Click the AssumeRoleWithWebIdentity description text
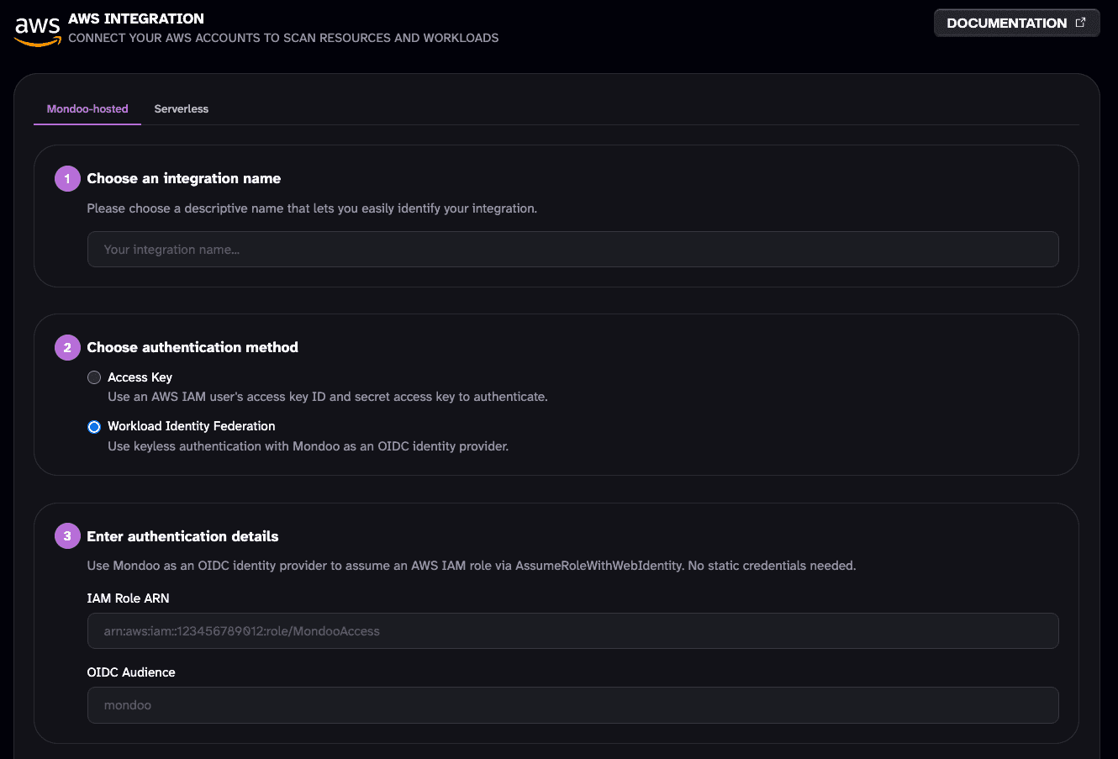 tap(472, 566)
